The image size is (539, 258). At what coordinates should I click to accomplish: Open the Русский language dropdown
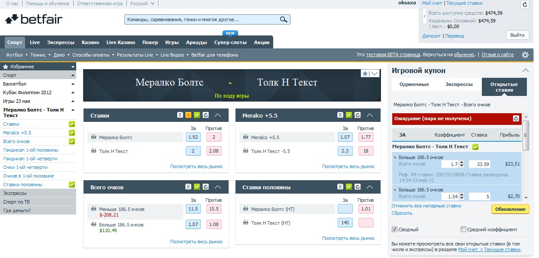pos(142,3)
